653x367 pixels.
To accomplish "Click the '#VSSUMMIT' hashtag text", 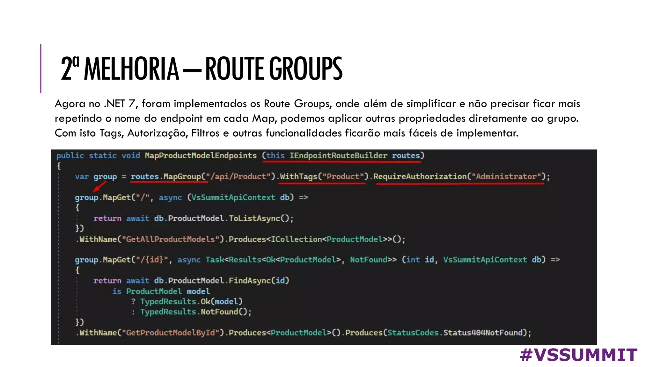I will 578,355.
